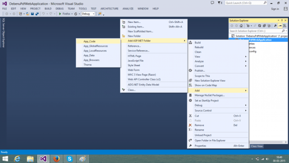The width and height of the screenshot is (289, 163).
Task: Open the notifications flag icon
Action: tap(219, 3)
